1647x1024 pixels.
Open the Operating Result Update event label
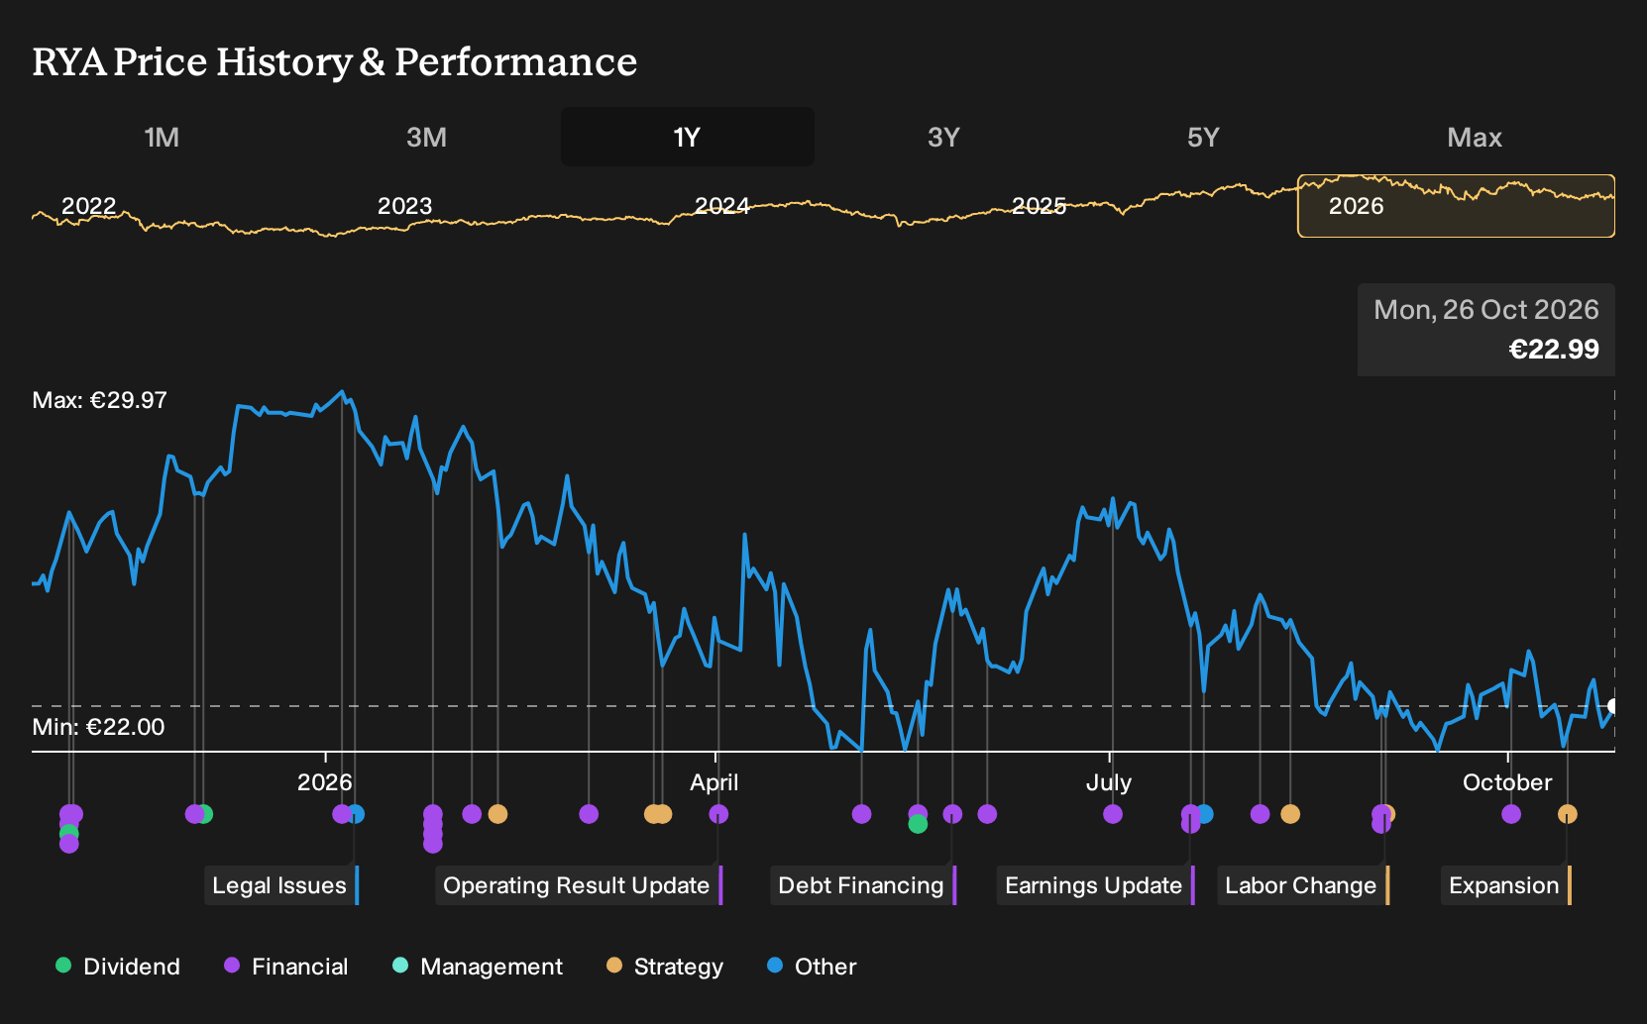[x=579, y=885]
